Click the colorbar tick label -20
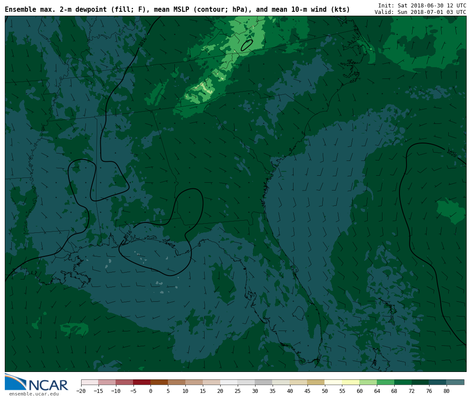Viewport: 471px width, 399px height. 81,391
